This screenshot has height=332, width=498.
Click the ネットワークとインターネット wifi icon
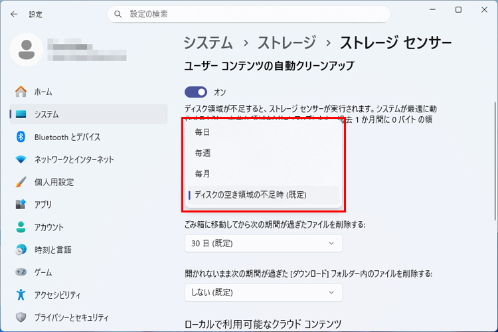click(21, 159)
